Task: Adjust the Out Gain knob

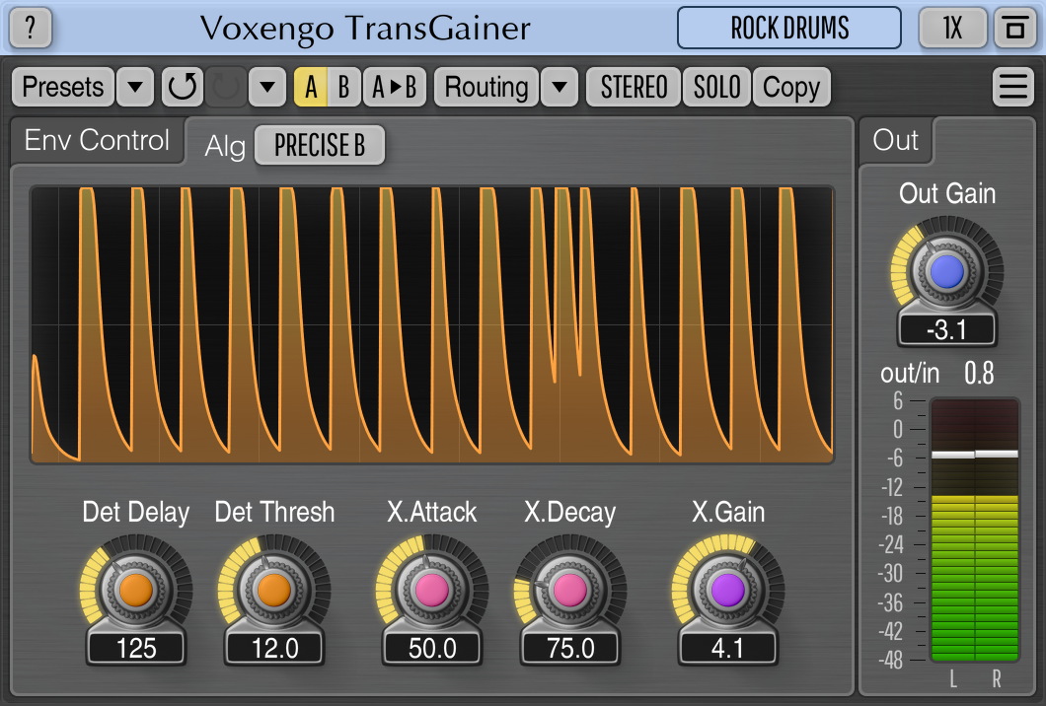Action: click(x=945, y=266)
